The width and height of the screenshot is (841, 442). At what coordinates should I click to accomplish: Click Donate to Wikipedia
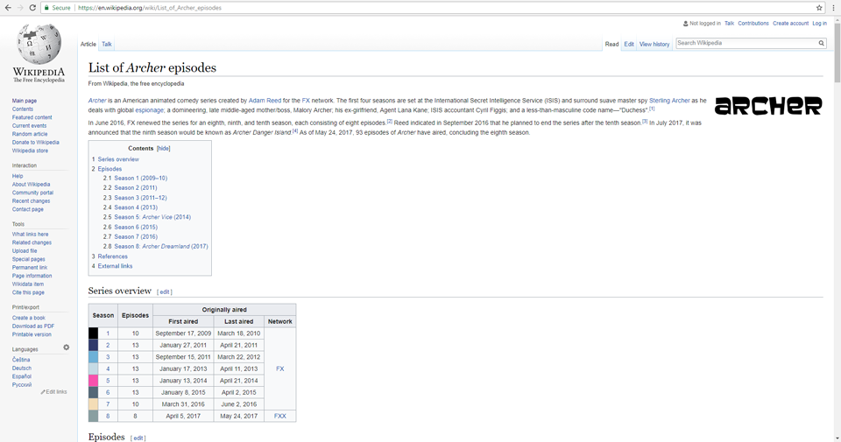click(x=35, y=143)
